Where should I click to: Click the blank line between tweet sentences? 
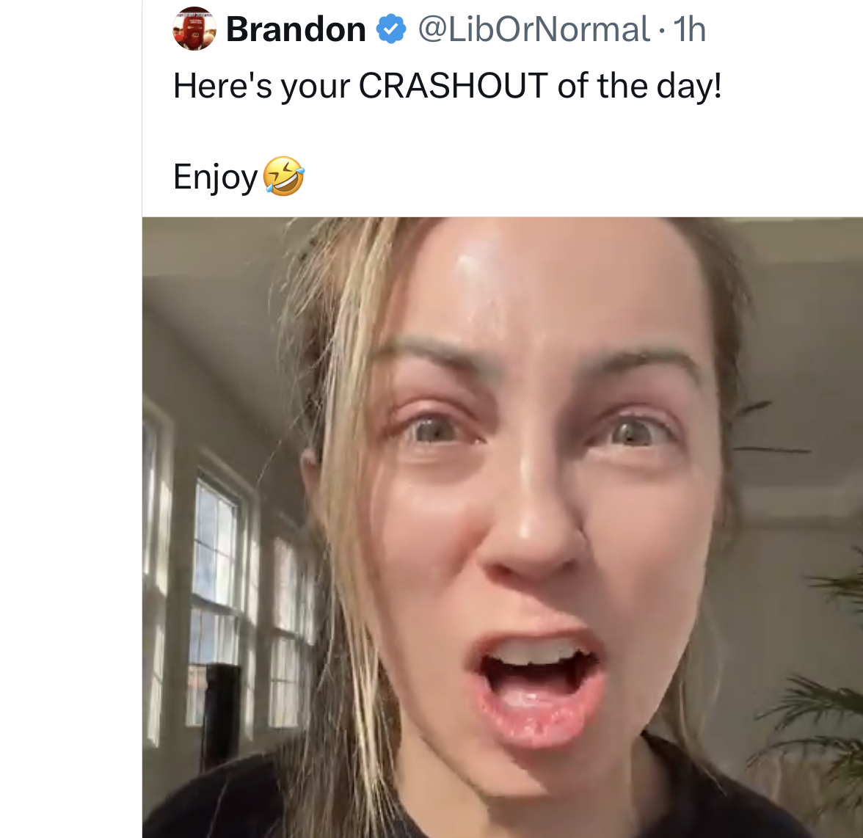(440, 131)
